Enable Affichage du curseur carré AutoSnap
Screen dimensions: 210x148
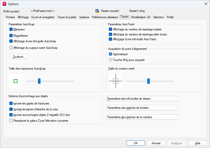11,48
